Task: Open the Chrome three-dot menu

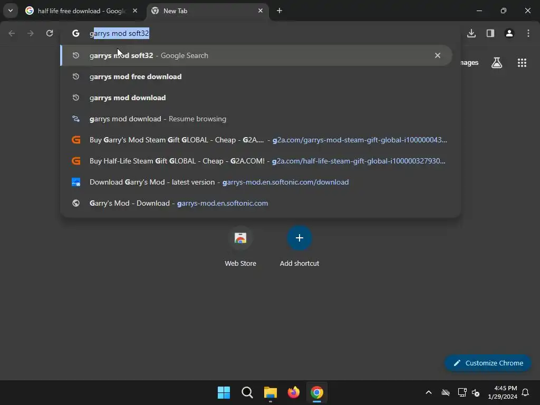Action: [528, 33]
